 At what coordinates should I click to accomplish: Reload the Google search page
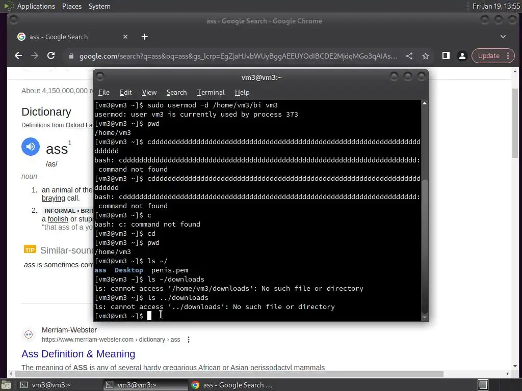[51, 56]
